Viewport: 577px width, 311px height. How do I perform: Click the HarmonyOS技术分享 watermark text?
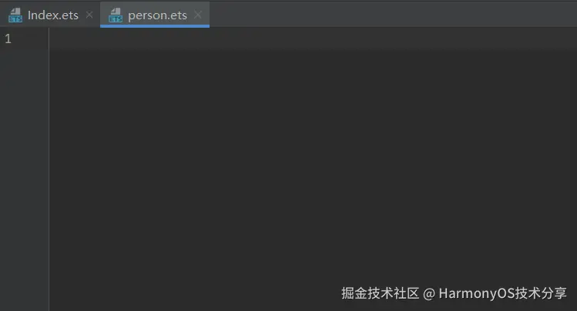pyautogui.click(x=503, y=293)
